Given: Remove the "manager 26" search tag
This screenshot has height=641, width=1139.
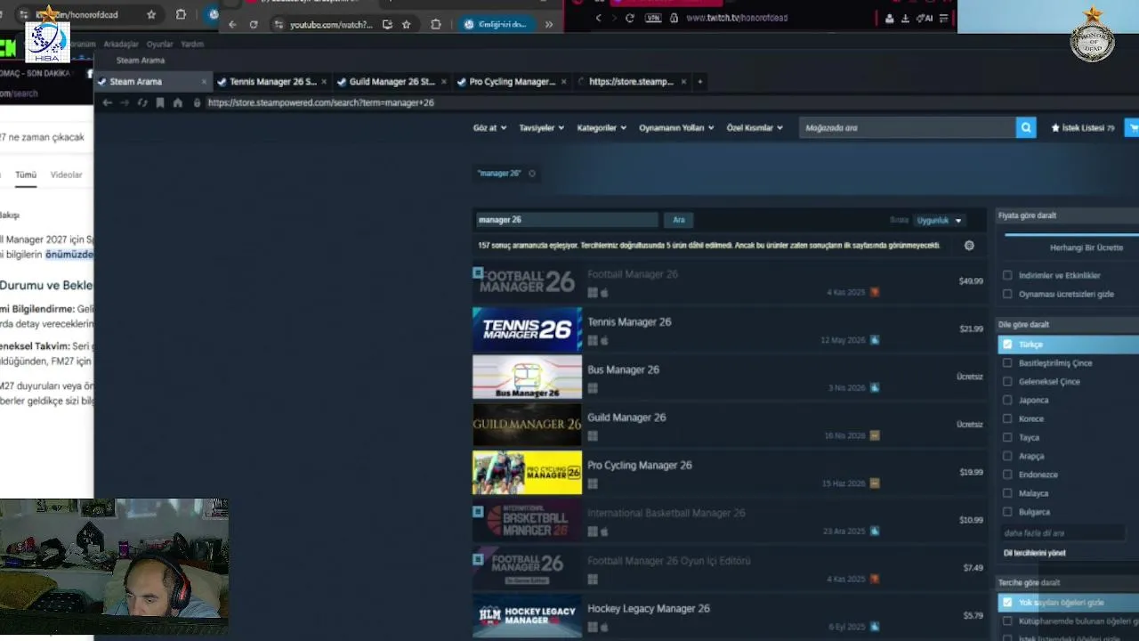Looking at the screenshot, I should 532,174.
